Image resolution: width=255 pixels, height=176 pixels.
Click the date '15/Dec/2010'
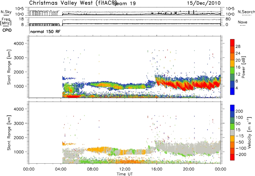tap(204, 3)
